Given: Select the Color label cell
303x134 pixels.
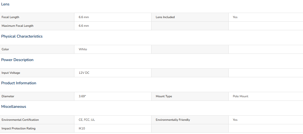Looking at the screenshot, I should 37,49.
